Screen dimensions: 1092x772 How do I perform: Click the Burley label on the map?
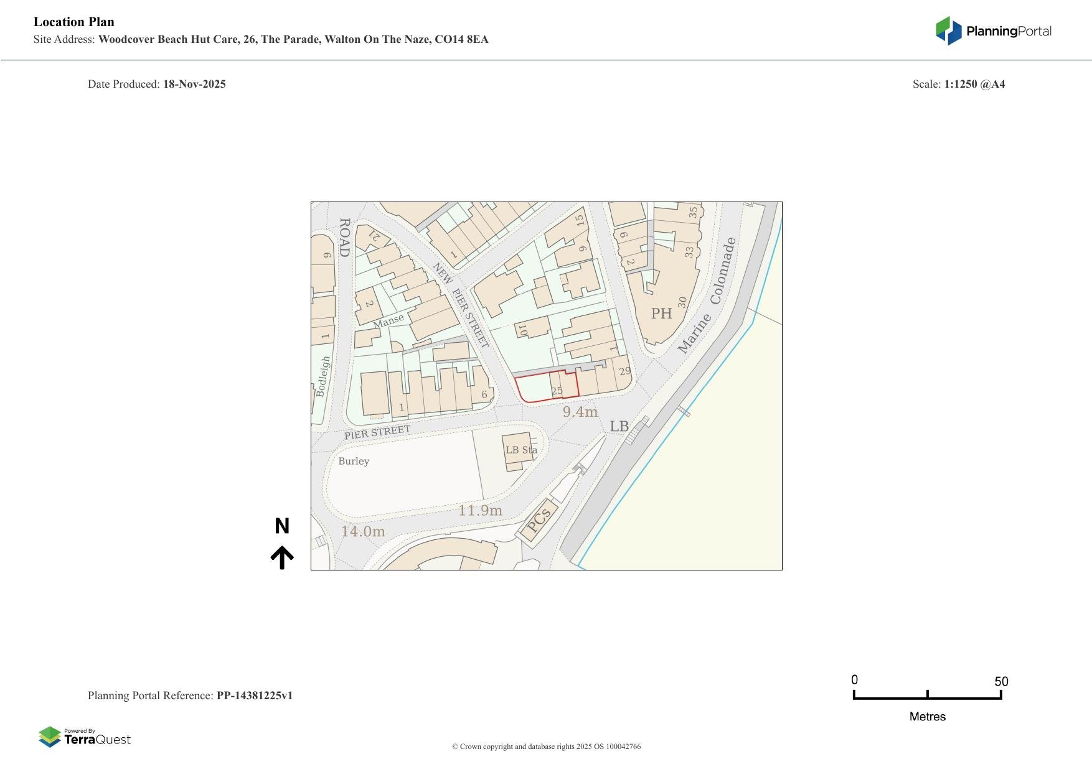[354, 461]
